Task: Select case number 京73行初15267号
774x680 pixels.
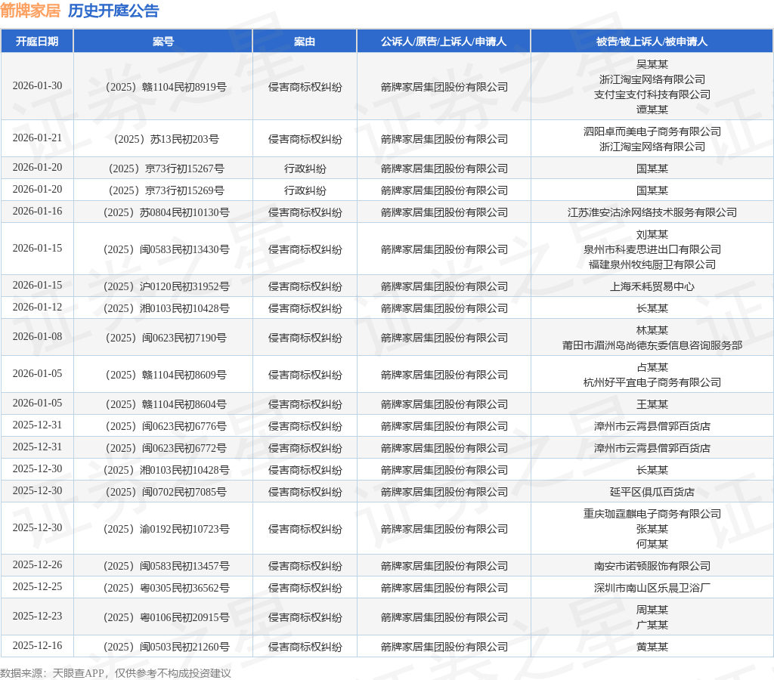Action: 166,168
